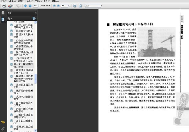Open bookmark 切尔诺贝利死神下幸存的人们

[x=23, y=71]
